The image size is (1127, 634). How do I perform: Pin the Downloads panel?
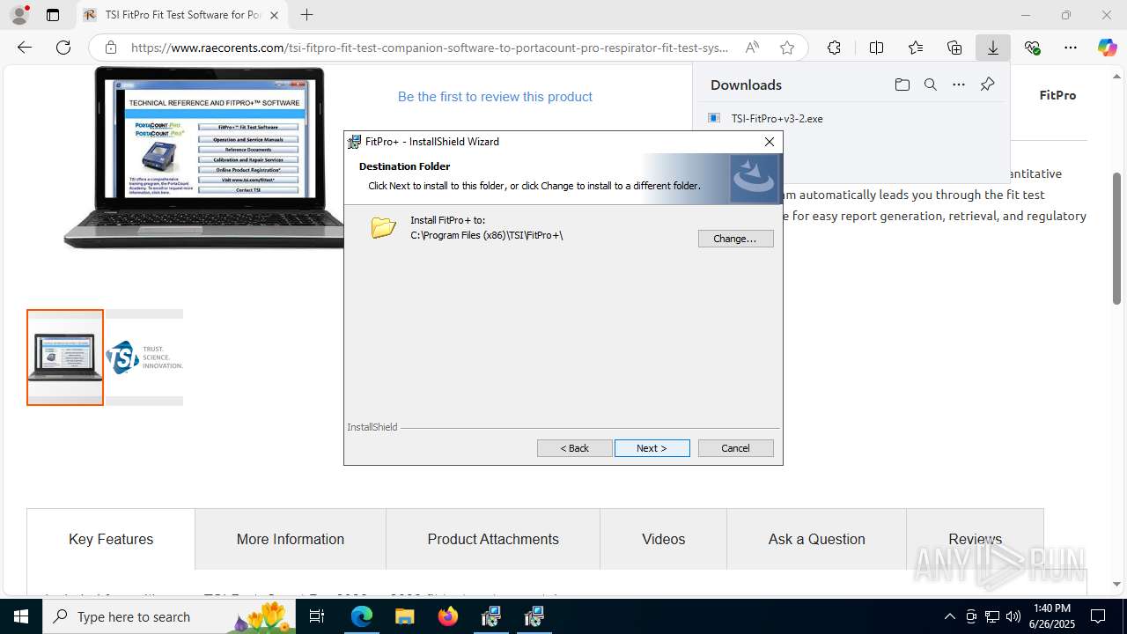987,85
